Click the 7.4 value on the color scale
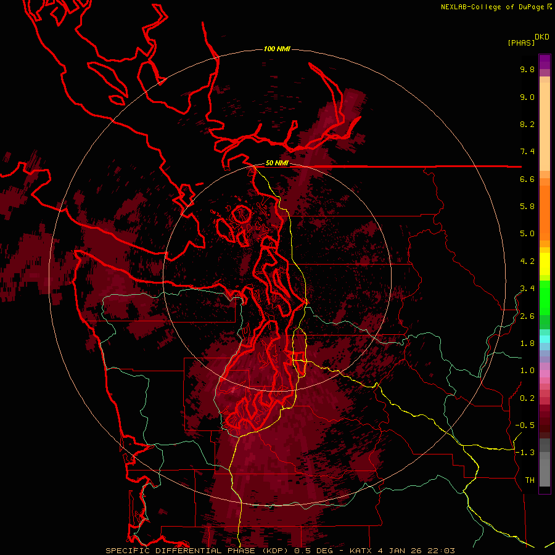This screenshot has height=555, width=555. (x=527, y=152)
